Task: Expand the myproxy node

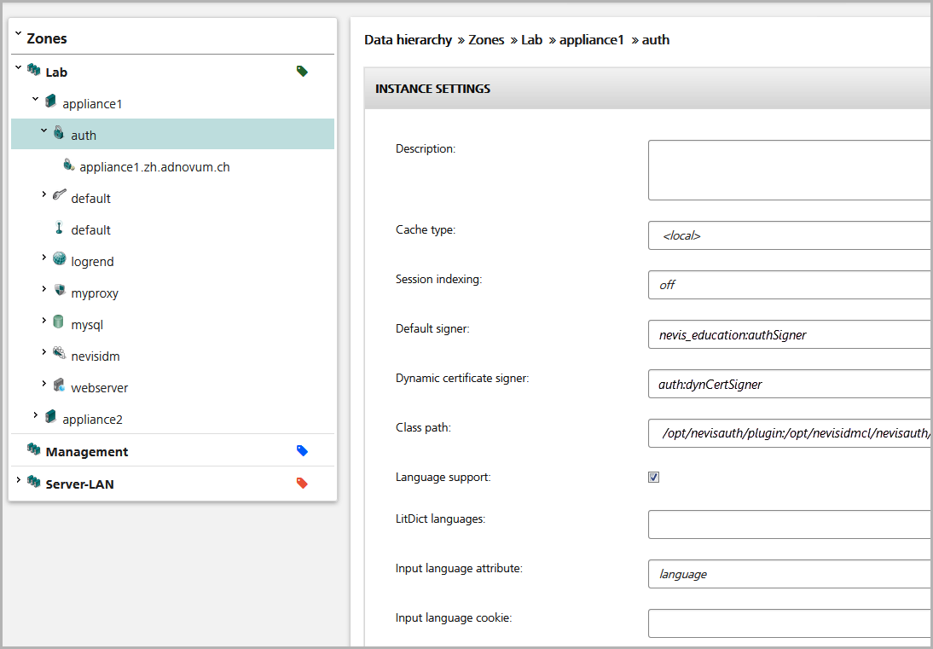Action: pos(44,288)
